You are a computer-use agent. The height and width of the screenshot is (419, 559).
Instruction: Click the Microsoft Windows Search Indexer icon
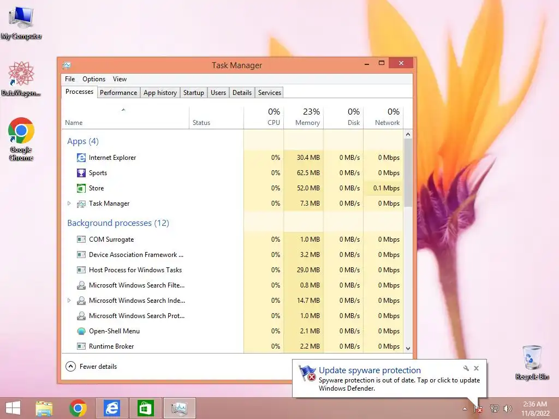[x=81, y=301]
